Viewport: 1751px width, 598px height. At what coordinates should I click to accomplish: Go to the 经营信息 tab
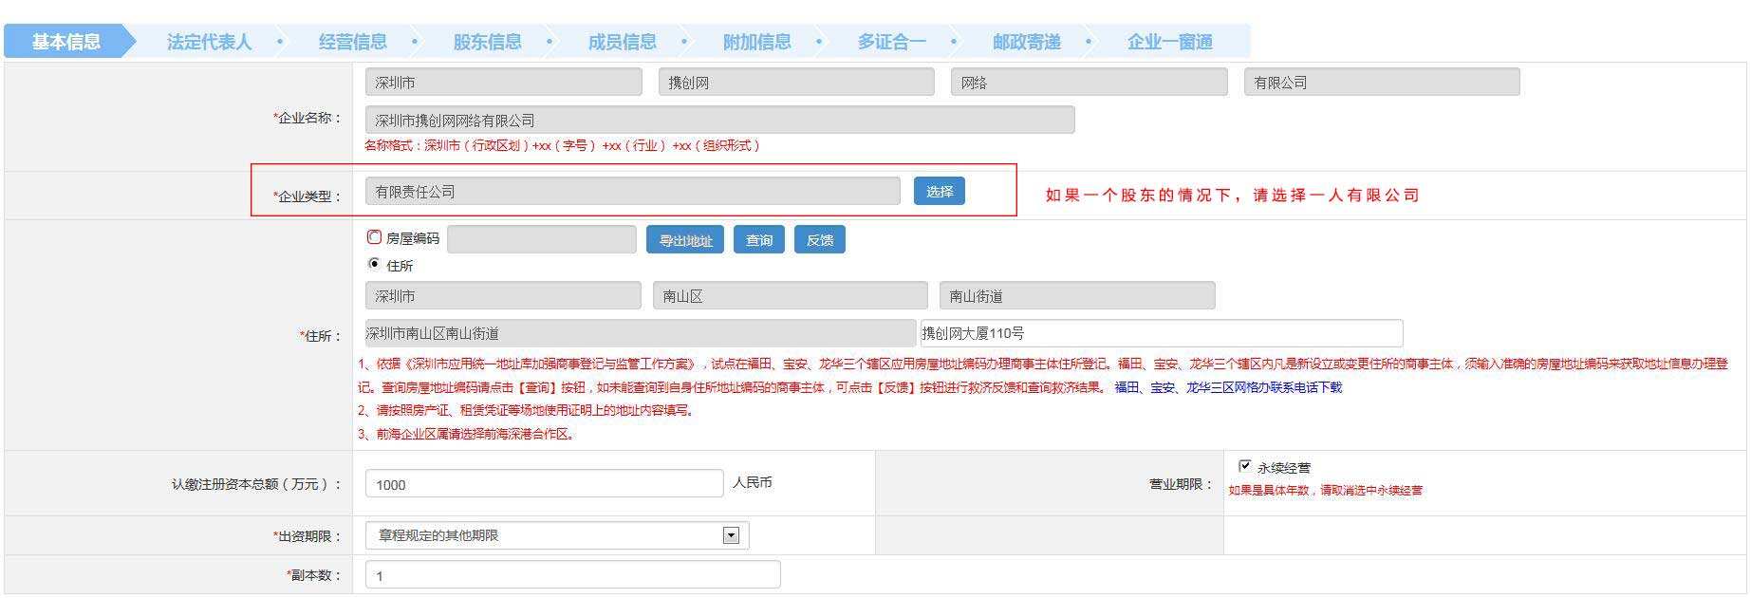(x=353, y=42)
